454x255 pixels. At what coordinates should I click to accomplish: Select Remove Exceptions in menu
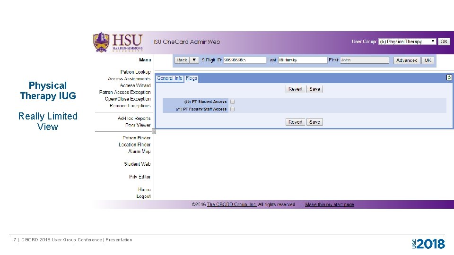[x=130, y=105]
